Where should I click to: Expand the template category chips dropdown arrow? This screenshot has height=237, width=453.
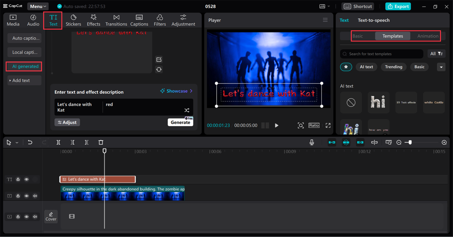click(441, 67)
